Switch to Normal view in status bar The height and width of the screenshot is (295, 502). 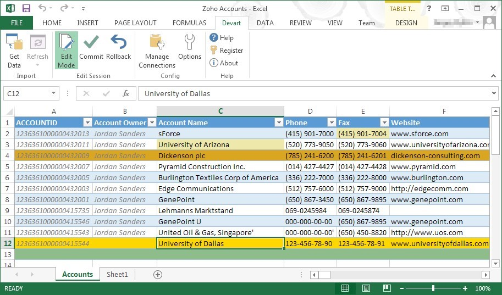point(345,288)
